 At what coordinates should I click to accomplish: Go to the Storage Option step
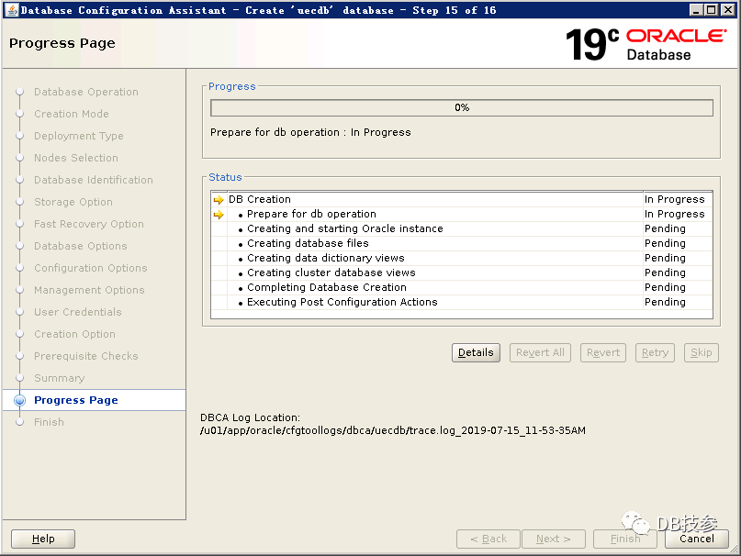pos(73,202)
